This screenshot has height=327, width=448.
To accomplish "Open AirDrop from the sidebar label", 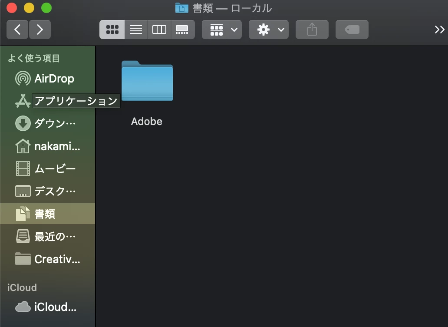I will tap(54, 78).
